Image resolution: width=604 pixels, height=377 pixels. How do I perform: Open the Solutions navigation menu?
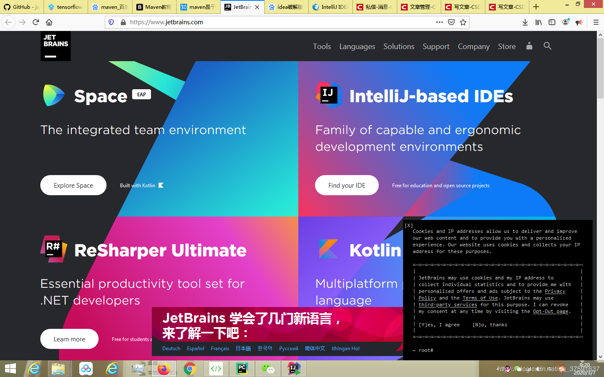pos(399,46)
